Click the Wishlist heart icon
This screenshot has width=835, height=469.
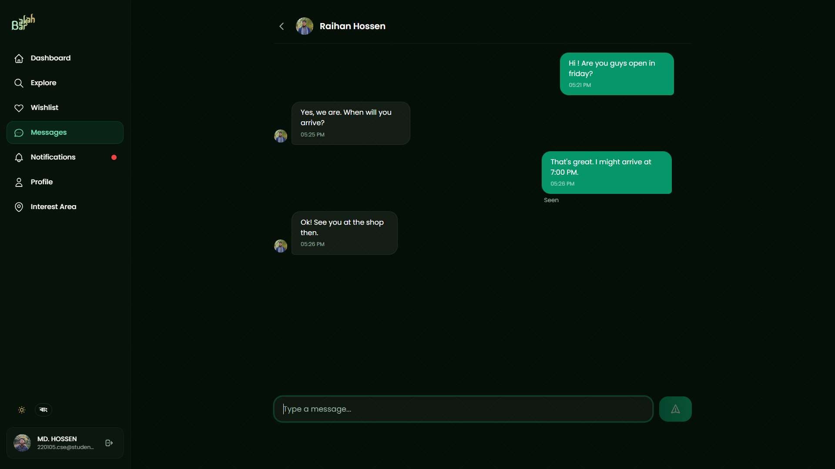coord(19,108)
